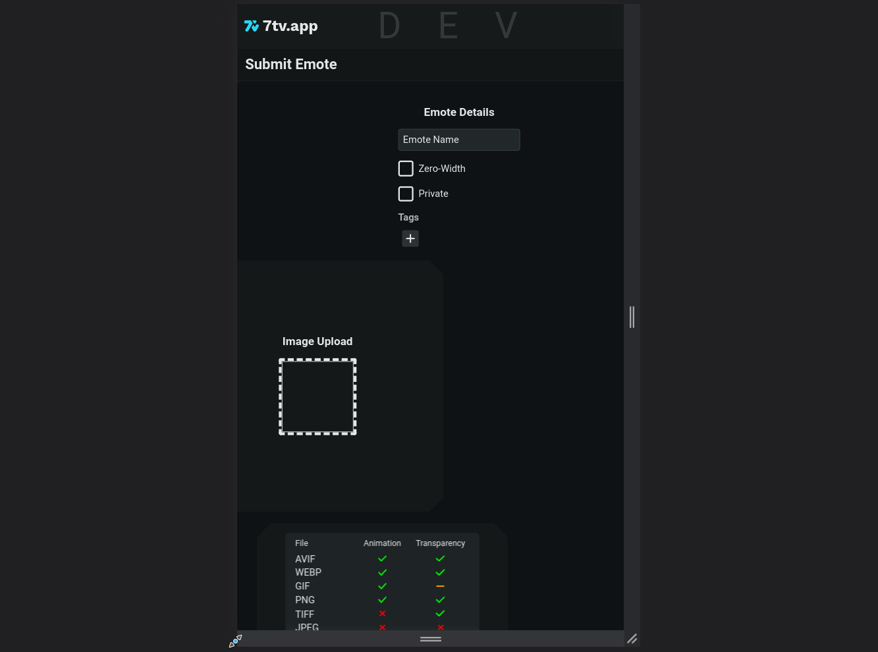Select the TIFF format row label

(304, 614)
